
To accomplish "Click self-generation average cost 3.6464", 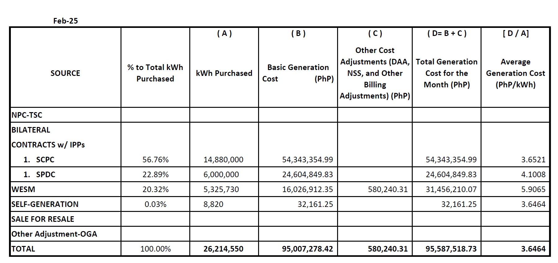I will click(533, 204).
